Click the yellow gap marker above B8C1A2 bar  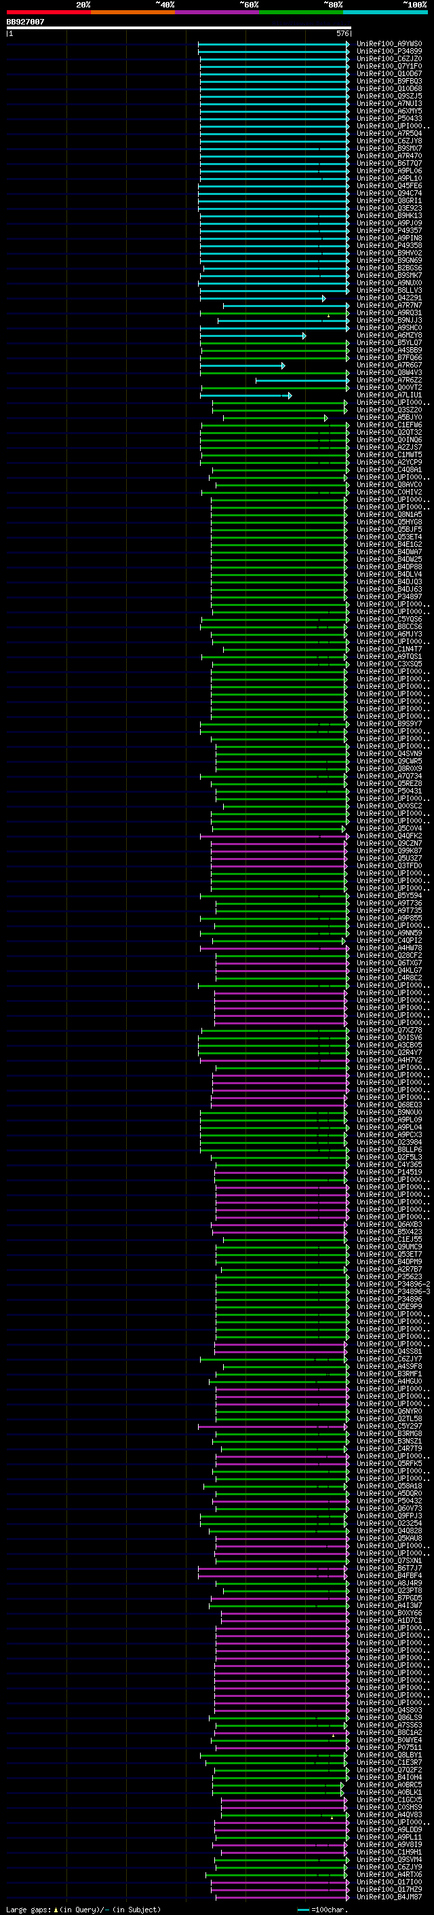333,1735
